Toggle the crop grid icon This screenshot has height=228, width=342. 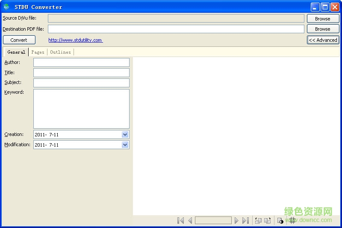pos(292,221)
